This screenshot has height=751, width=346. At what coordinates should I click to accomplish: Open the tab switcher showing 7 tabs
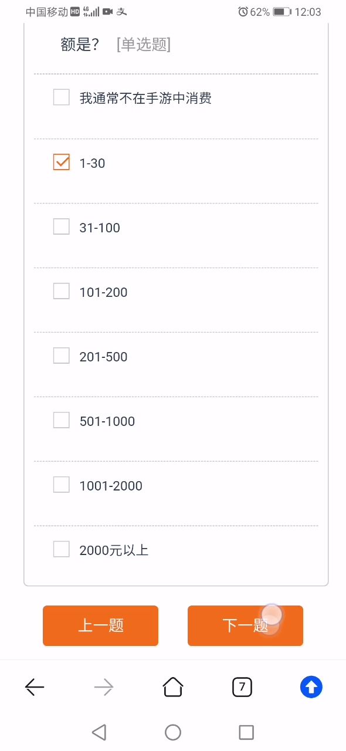[x=242, y=687]
